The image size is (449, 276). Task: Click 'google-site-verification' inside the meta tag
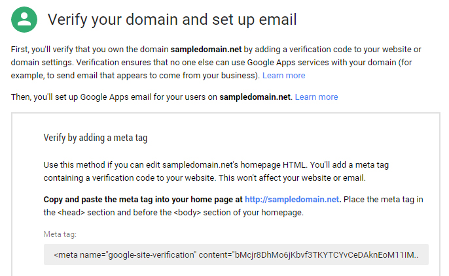coord(151,254)
